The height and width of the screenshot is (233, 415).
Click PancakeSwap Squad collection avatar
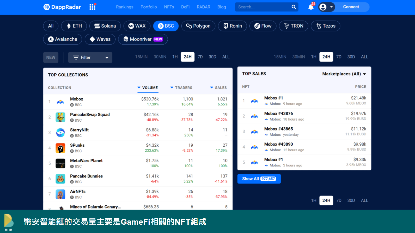60,117
